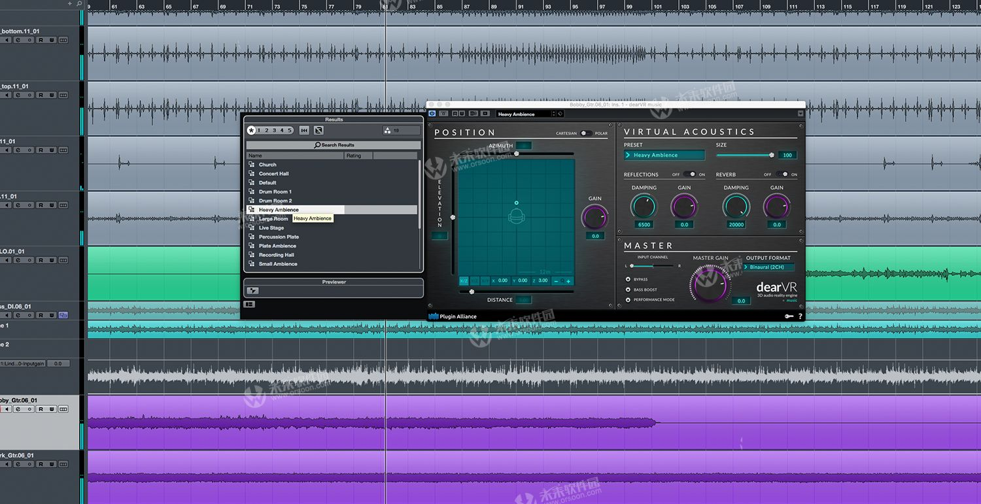This screenshot has height=504, width=981.
Task: Click the previous-results icon in Results toolbar
Action: 304,130
